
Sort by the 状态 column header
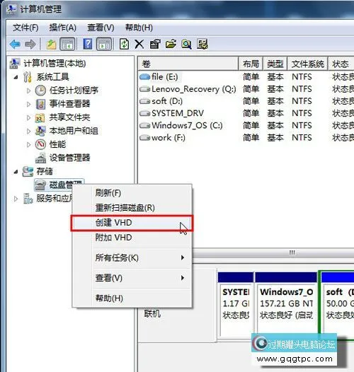pyautogui.click(x=341, y=64)
